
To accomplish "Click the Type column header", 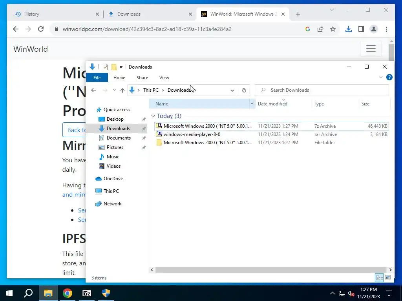I will 335,103.
